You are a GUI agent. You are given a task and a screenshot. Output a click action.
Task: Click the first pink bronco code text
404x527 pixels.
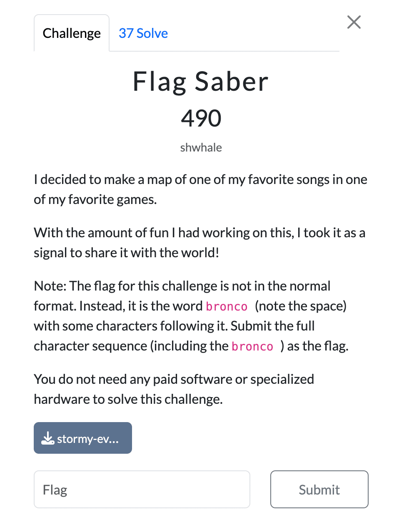click(227, 306)
